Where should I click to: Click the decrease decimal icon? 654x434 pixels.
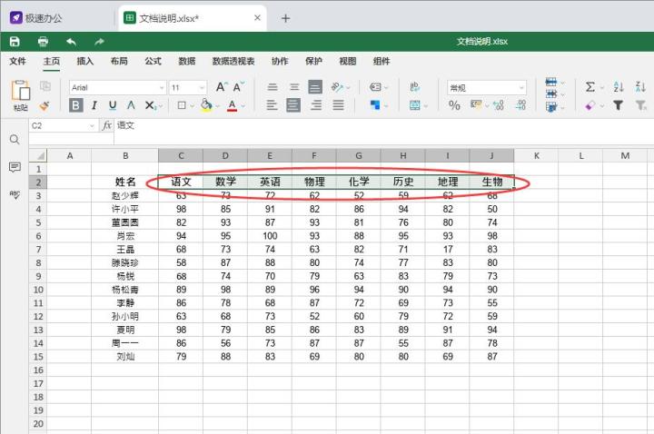pos(499,105)
